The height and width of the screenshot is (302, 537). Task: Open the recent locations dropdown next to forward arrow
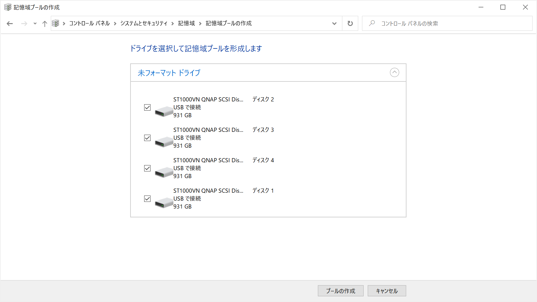[35, 23]
